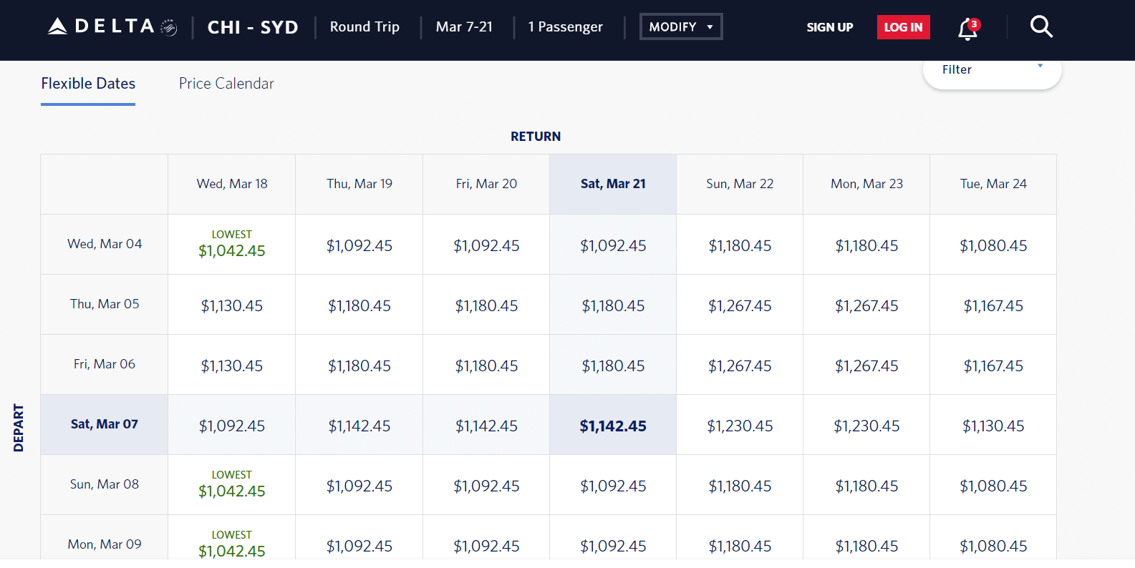Select Wed, Mar 18 return column header
Image resolution: width=1135 pixels, height=568 pixels.
click(x=232, y=184)
